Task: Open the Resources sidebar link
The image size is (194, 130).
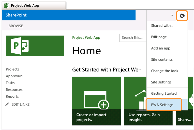Action: 14,90
